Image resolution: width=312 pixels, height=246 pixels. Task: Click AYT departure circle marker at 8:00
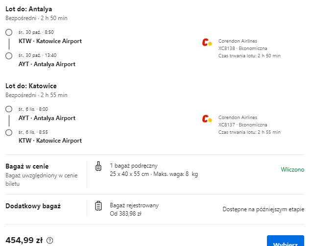[x=9, y=109]
